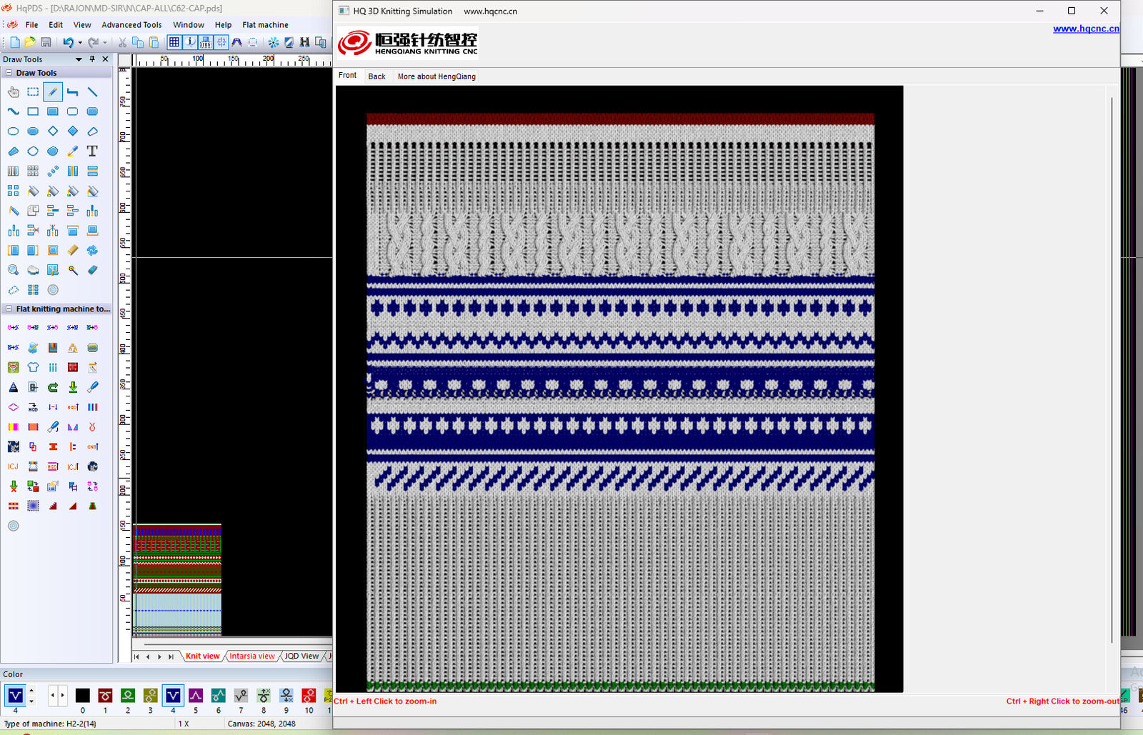The width and height of the screenshot is (1143, 735).
Task: Click the T-shirt garment icon
Action: point(33,367)
